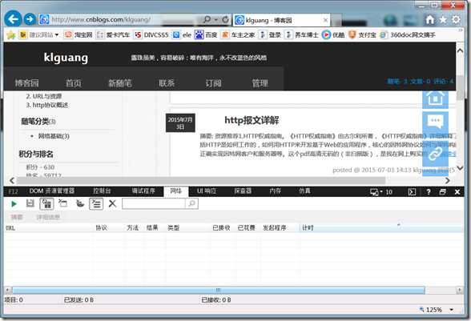Open the console toggle icon in F12 bar
The image size is (471, 321).
(412, 192)
